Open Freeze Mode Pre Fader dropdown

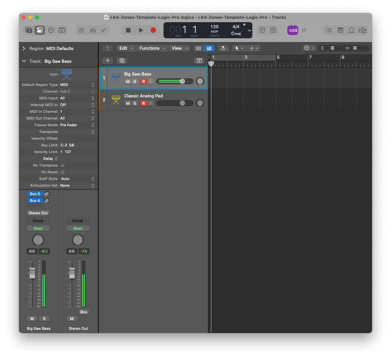click(77, 125)
